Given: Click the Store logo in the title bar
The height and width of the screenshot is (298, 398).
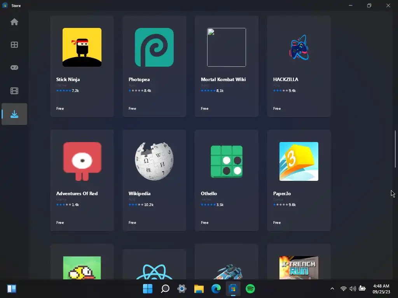Looking at the screenshot, I should click(5, 5).
